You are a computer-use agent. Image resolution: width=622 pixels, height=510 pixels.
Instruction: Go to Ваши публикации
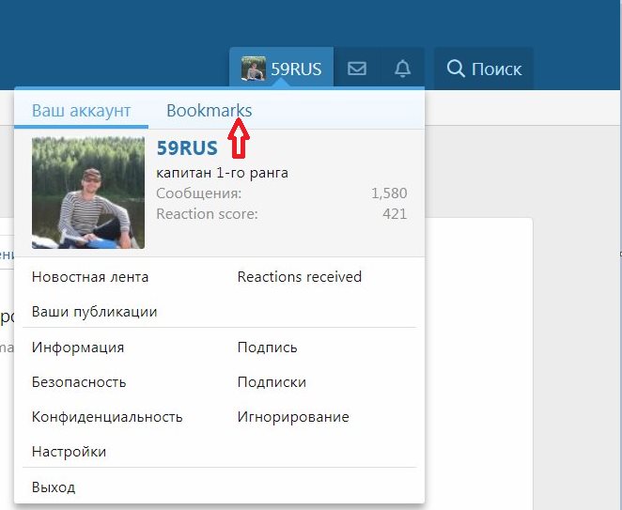point(94,312)
